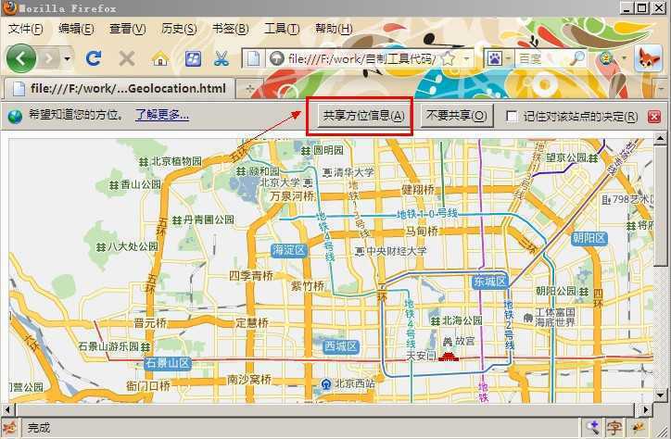Click the 字 icon in status bar

click(614, 428)
